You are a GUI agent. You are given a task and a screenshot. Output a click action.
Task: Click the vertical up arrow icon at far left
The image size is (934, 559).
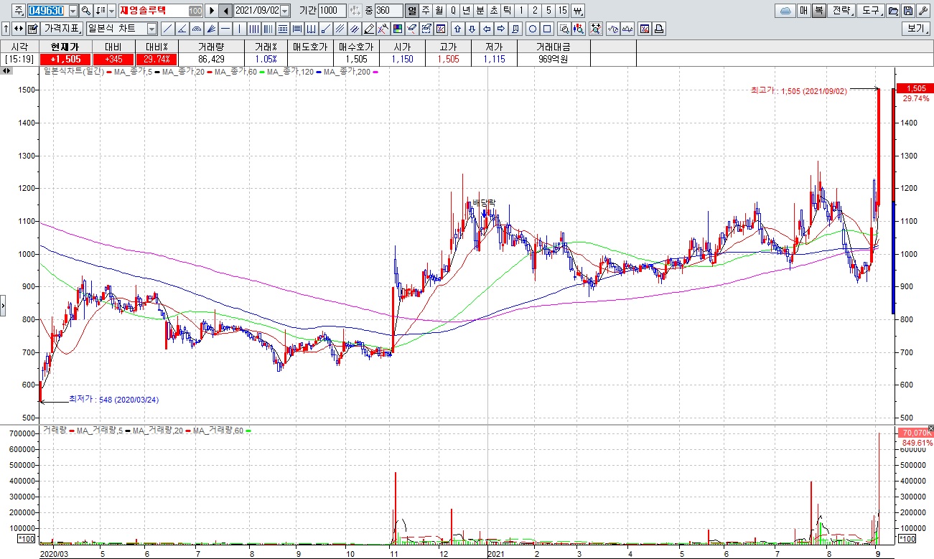tap(6, 29)
